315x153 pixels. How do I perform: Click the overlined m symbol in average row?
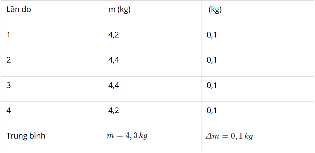[110, 135]
